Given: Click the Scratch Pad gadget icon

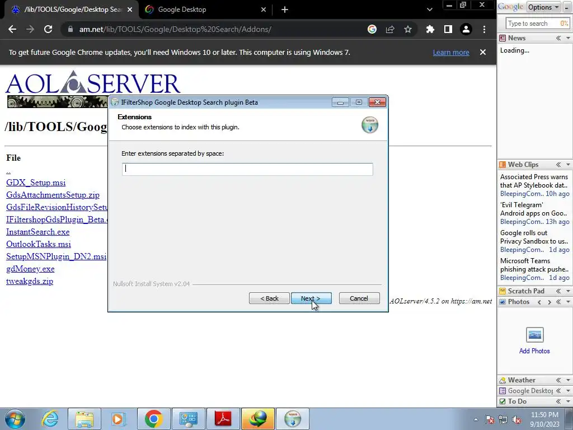Looking at the screenshot, I should tap(502, 291).
